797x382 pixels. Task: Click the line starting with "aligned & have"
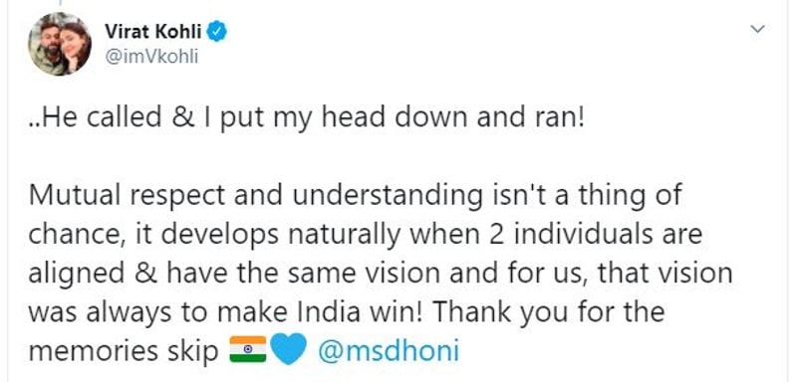[x=381, y=274]
